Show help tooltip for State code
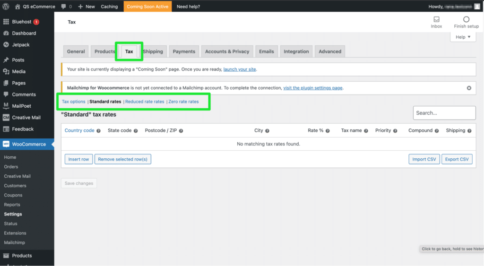 click(x=136, y=131)
